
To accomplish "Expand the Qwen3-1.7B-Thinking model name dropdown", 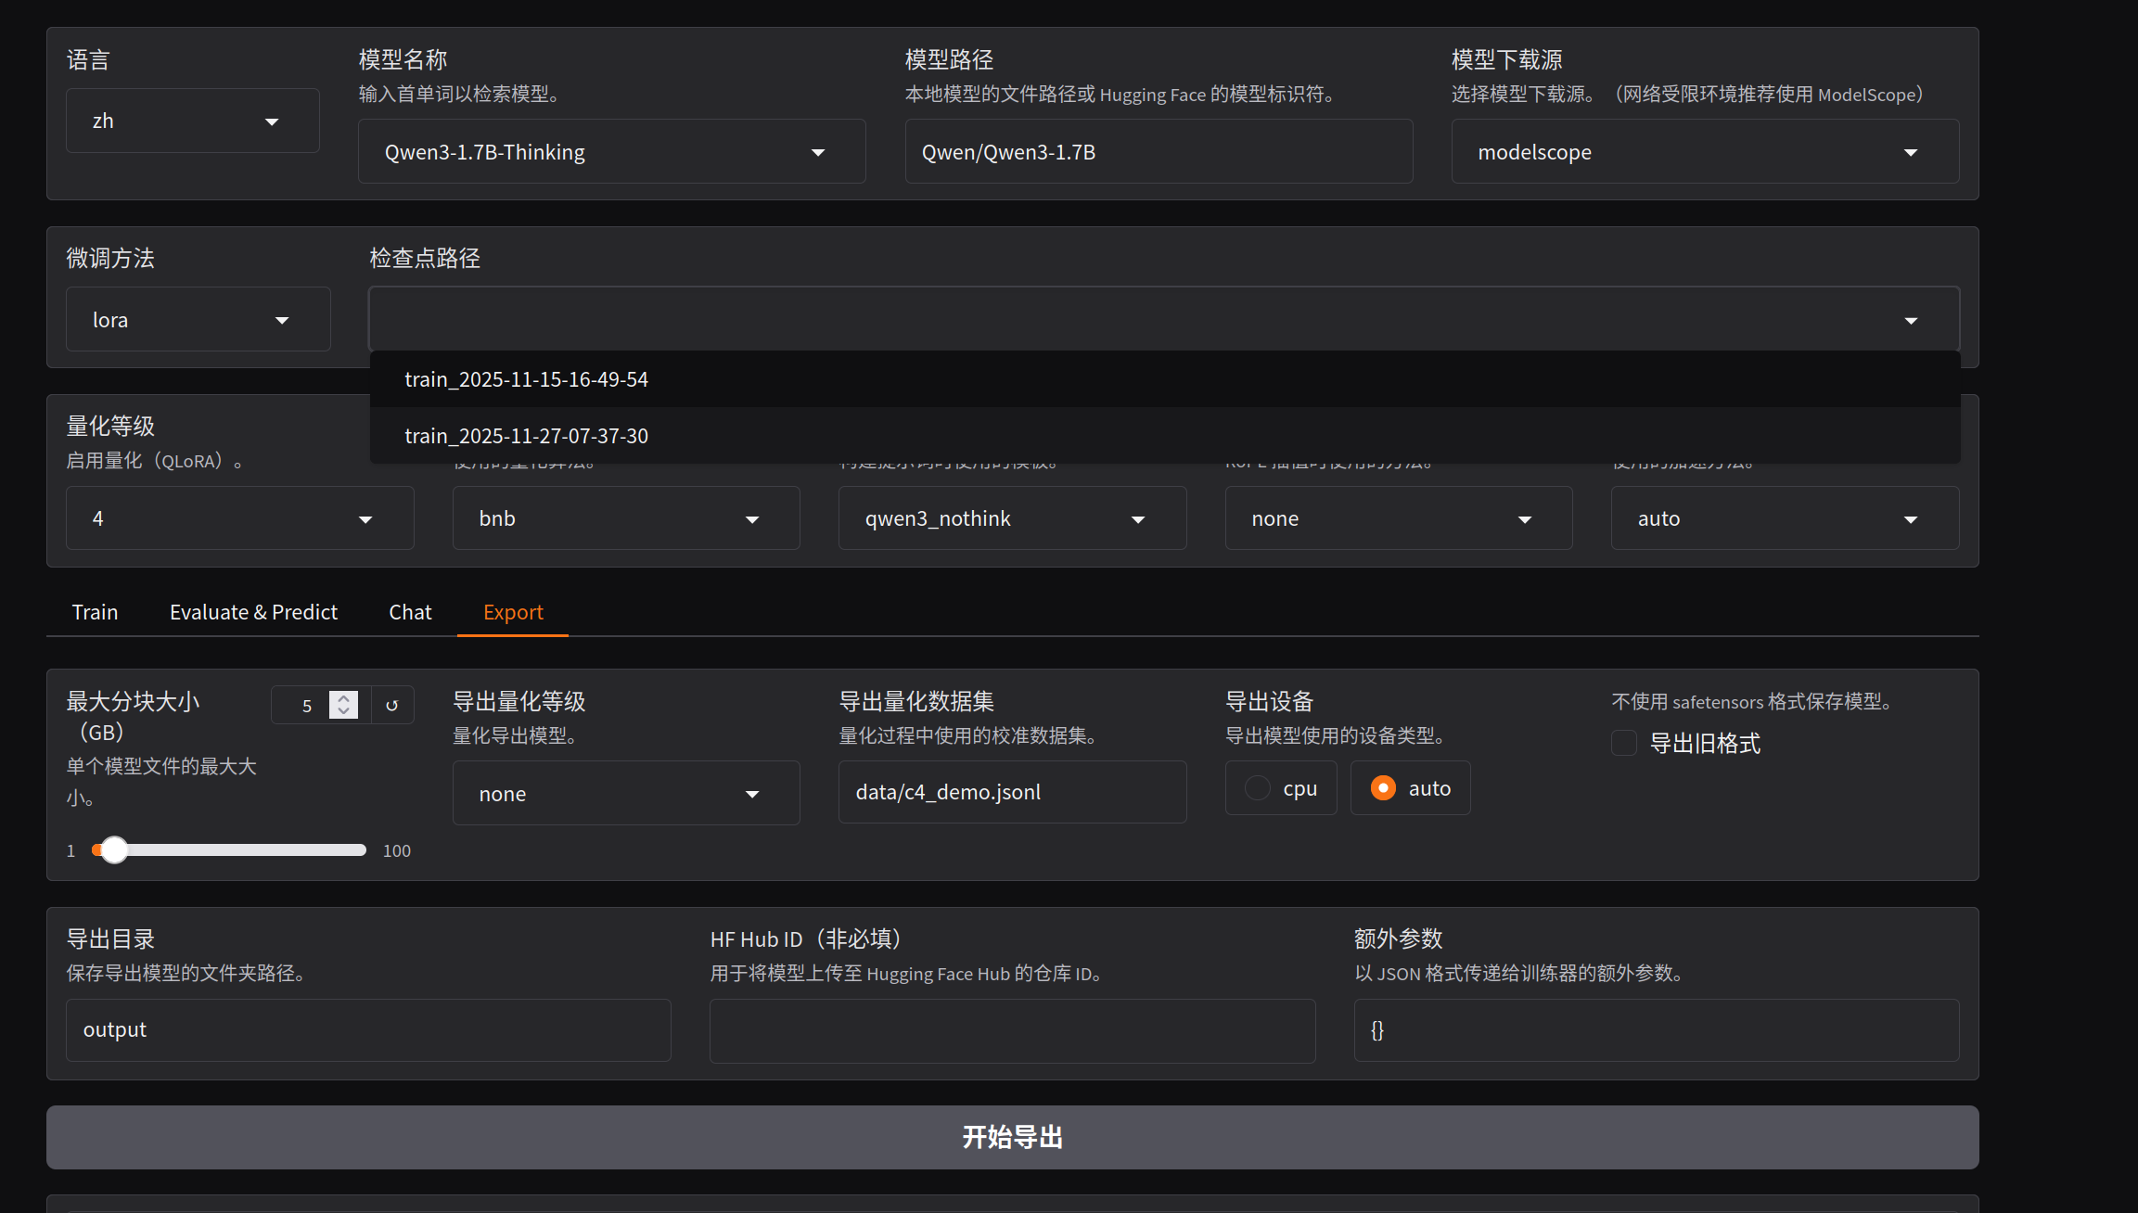I will point(817,152).
